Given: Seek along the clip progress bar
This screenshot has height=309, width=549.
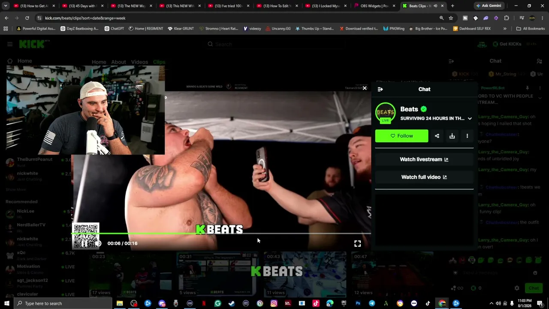Looking at the screenshot, I should (221, 233).
